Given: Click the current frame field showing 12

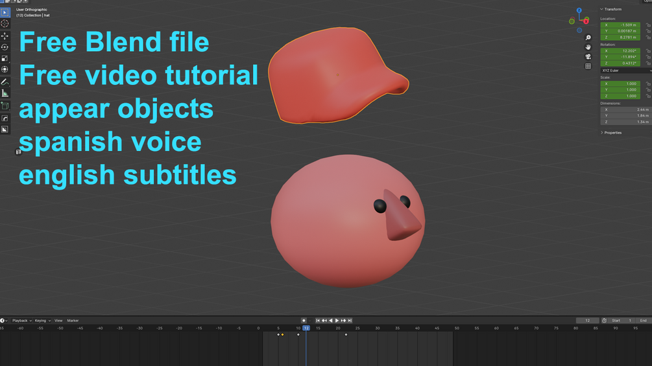Looking at the screenshot, I should click(x=587, y=321).
